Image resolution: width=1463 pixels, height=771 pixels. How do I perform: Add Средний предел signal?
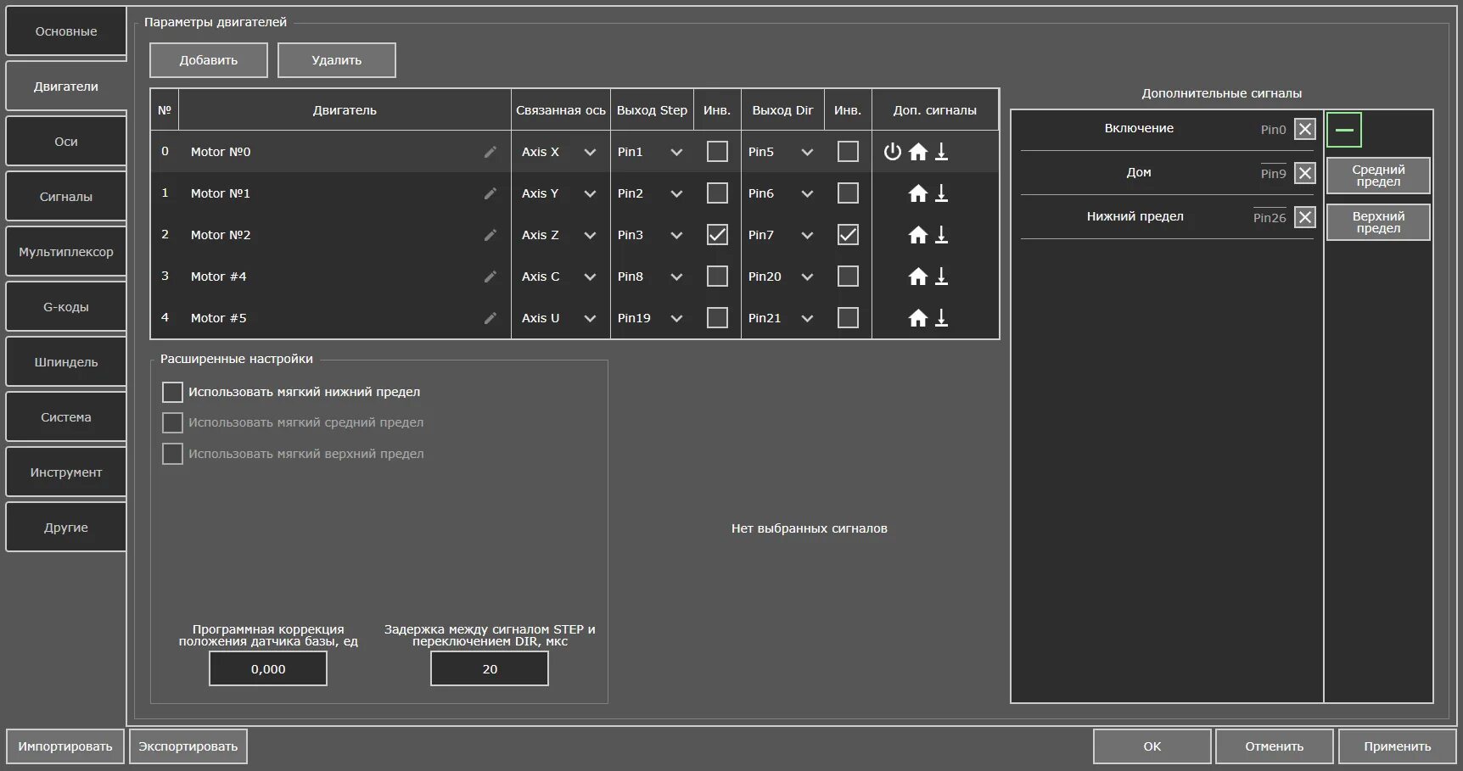click(x=1378, y=176)
